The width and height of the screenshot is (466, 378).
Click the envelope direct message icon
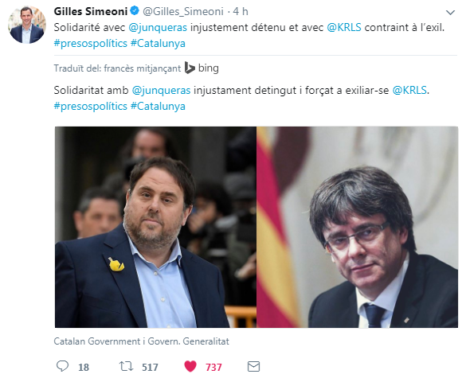pyautogui.click(x=253, y=366)
